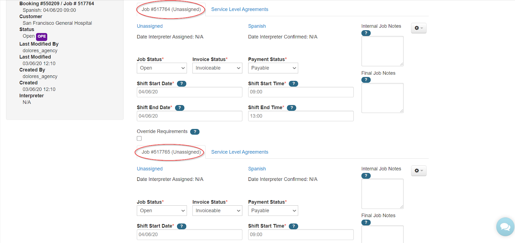Open gear settings menu for Job #517765
Viewport: 515px width, 243px height.
tap(418, 171)
